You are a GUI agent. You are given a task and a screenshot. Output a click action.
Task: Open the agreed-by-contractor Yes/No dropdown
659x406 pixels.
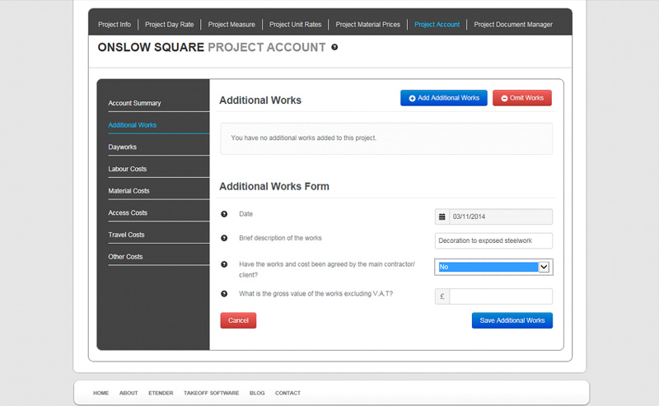point(493,267)
